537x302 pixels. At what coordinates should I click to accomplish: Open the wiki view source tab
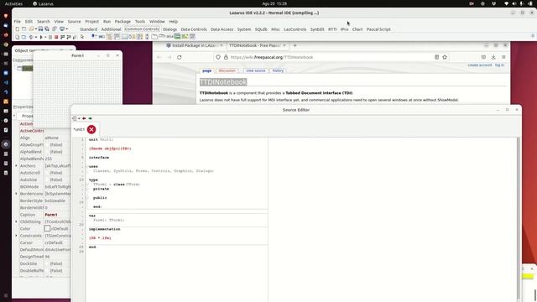(x=255, y=70)
